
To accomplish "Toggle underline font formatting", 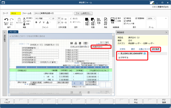I will (x=44, y=22).
